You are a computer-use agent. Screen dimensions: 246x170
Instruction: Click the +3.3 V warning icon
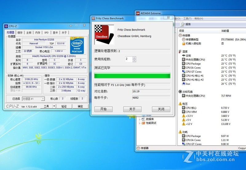coord(184,116)
